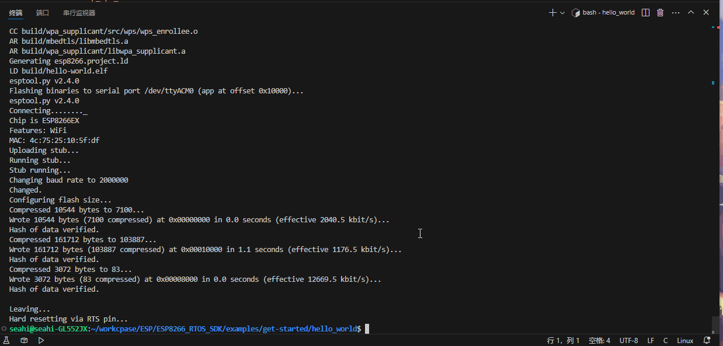Split the terminal with the split icon
Screen dimensions: 723x346
645,12
